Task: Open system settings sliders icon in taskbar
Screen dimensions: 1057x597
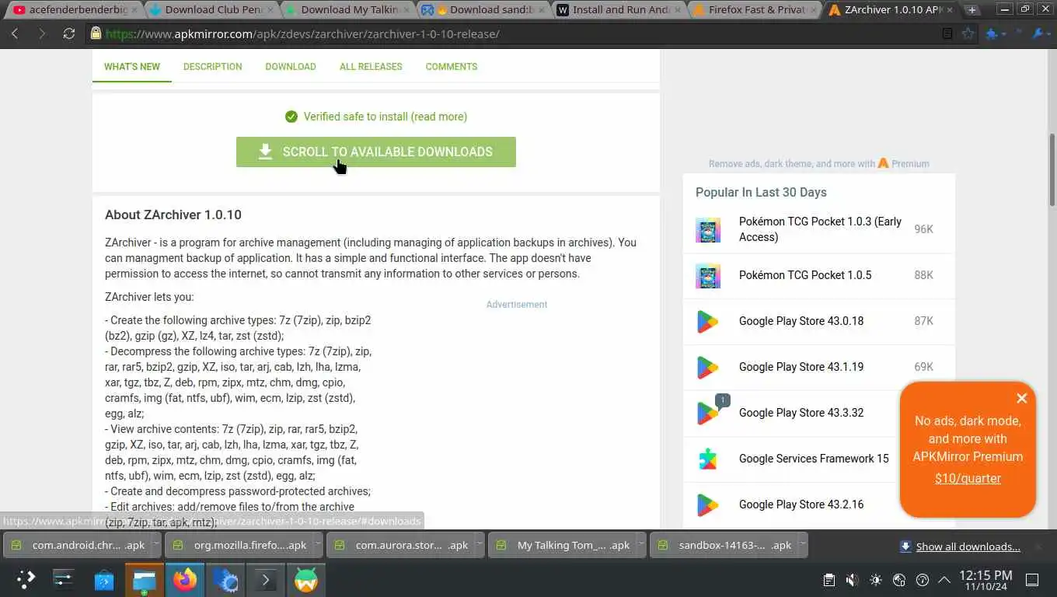Action: 64,580
